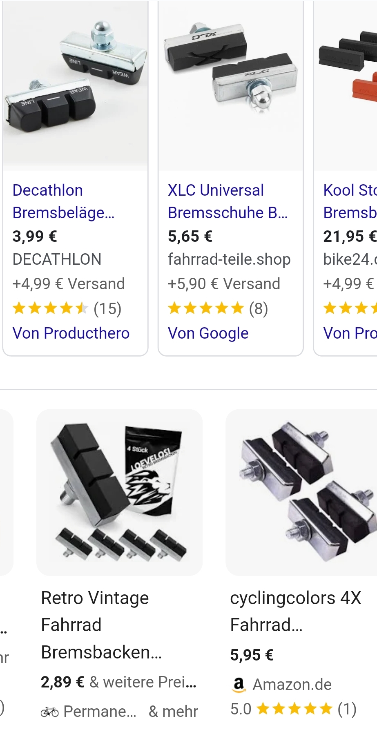The width and height of the screenshot is (377, 732).
Task: Open cyclingcolors 4X brake pads image
Action: pos(301,492)
